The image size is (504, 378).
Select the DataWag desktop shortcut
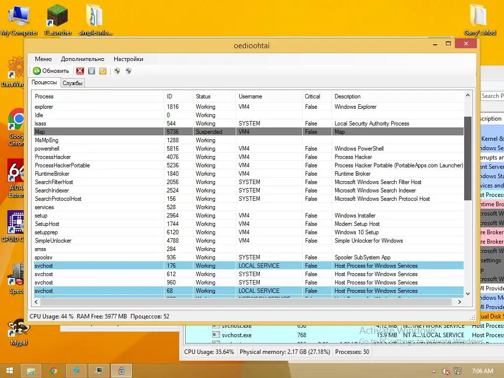pos(13,71)
